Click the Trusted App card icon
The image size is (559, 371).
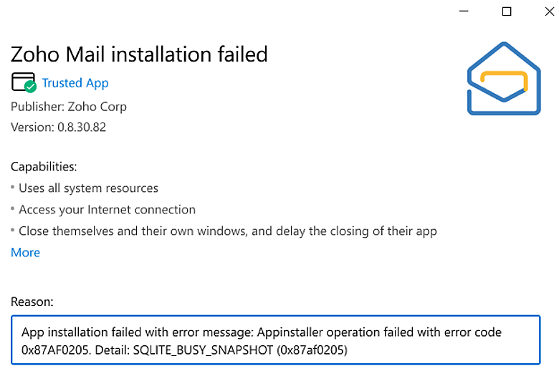pos(21,81)
